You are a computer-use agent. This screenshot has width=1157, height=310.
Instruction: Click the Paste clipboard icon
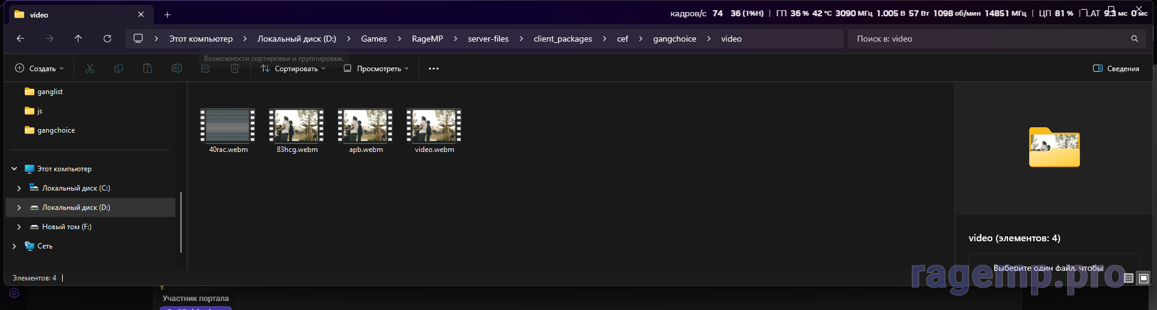(148, 69)
